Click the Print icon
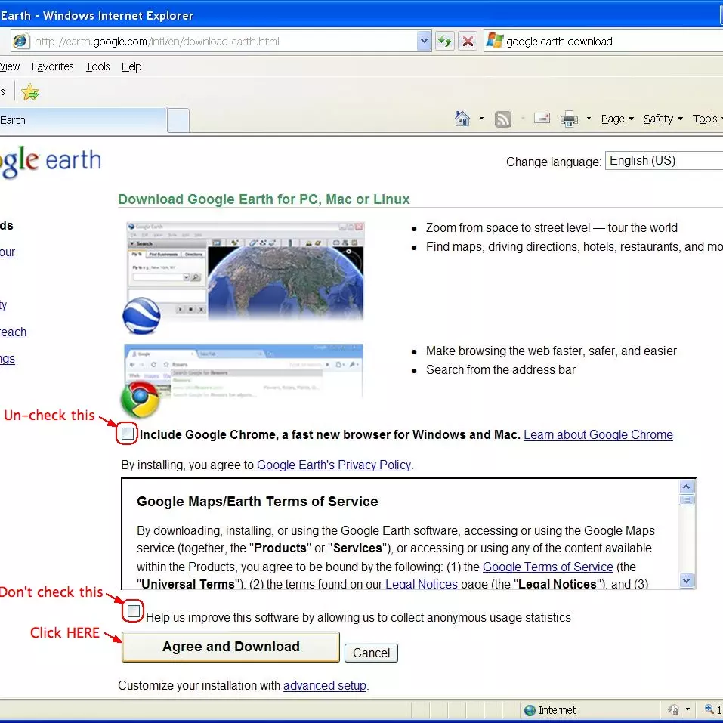The image size is (723, 723). [569, 119]
